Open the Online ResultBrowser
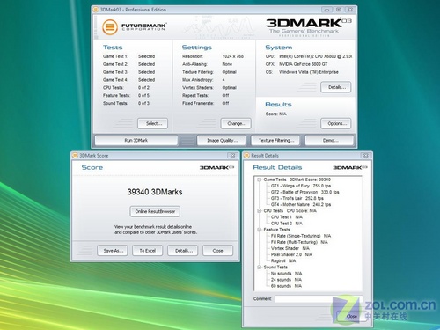 coord(155,211)
